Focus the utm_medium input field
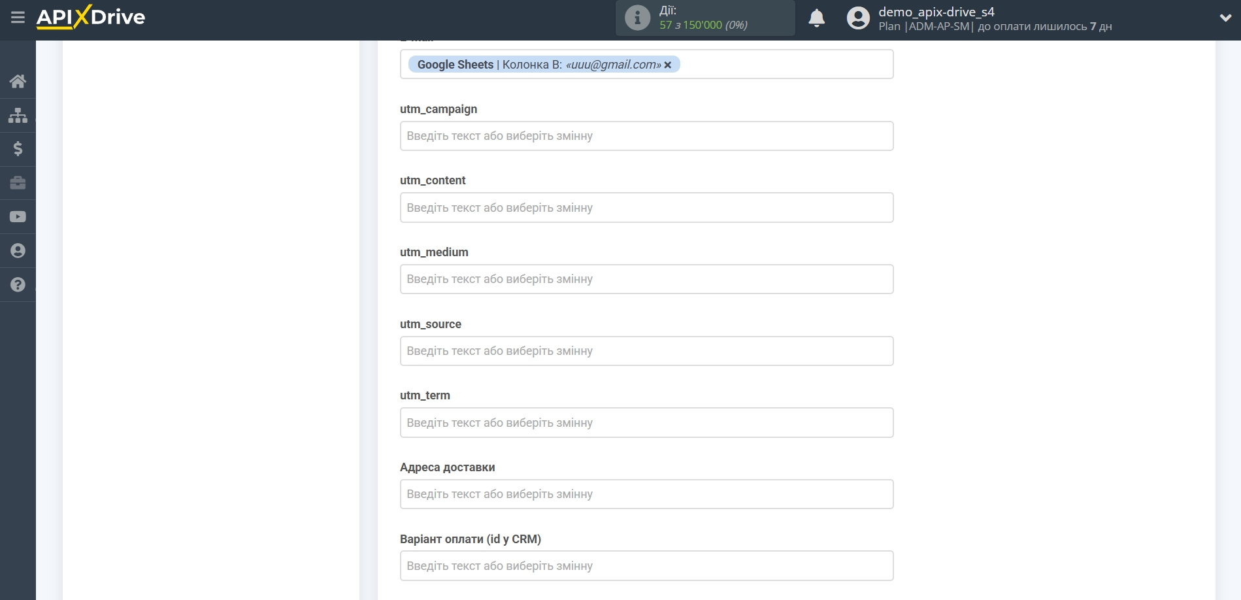The image size is (1241, 600). pyautogui.click(x=646, y=279)
